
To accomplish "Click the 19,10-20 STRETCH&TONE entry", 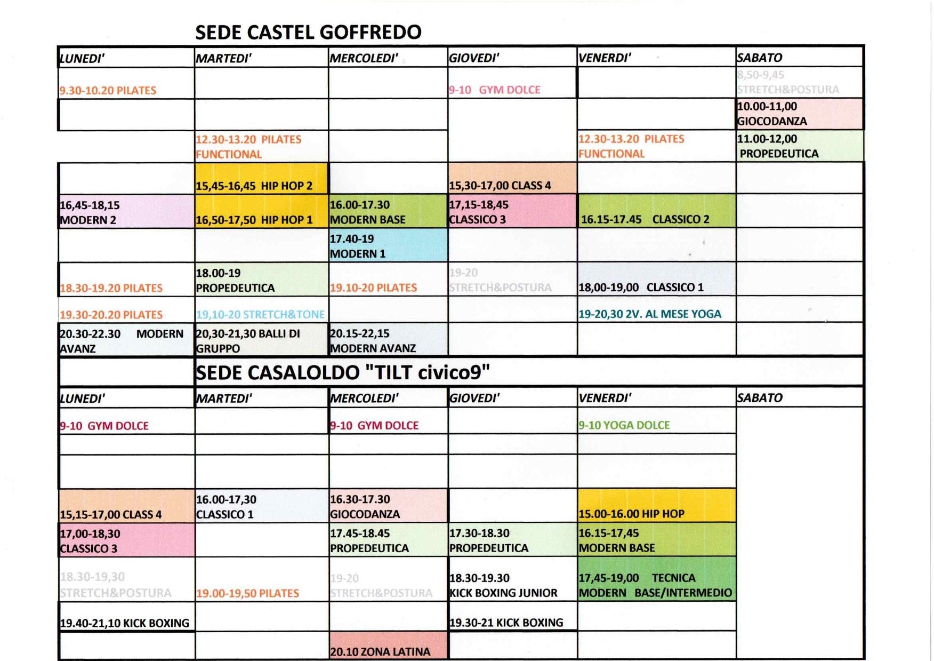I will pyautogui.click(x=260, y=314).
